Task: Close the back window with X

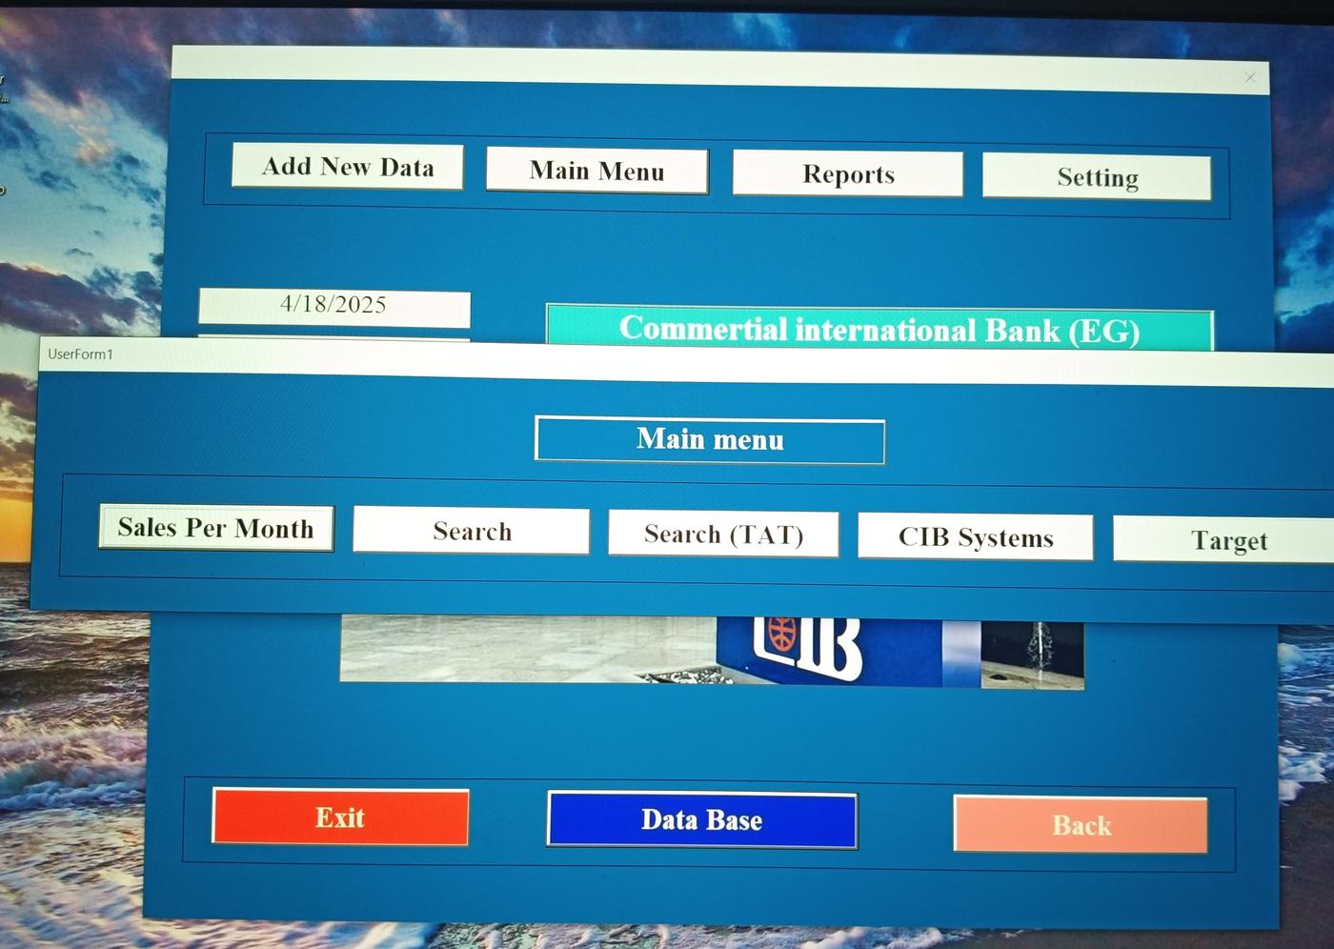Action: [x=1250, y=78]
